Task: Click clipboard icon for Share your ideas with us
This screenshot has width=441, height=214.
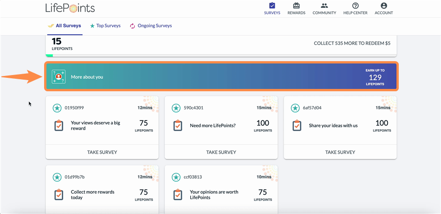Action: pos(297,126)
